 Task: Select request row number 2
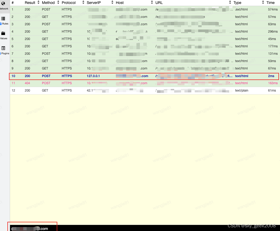tap(145, 17)
